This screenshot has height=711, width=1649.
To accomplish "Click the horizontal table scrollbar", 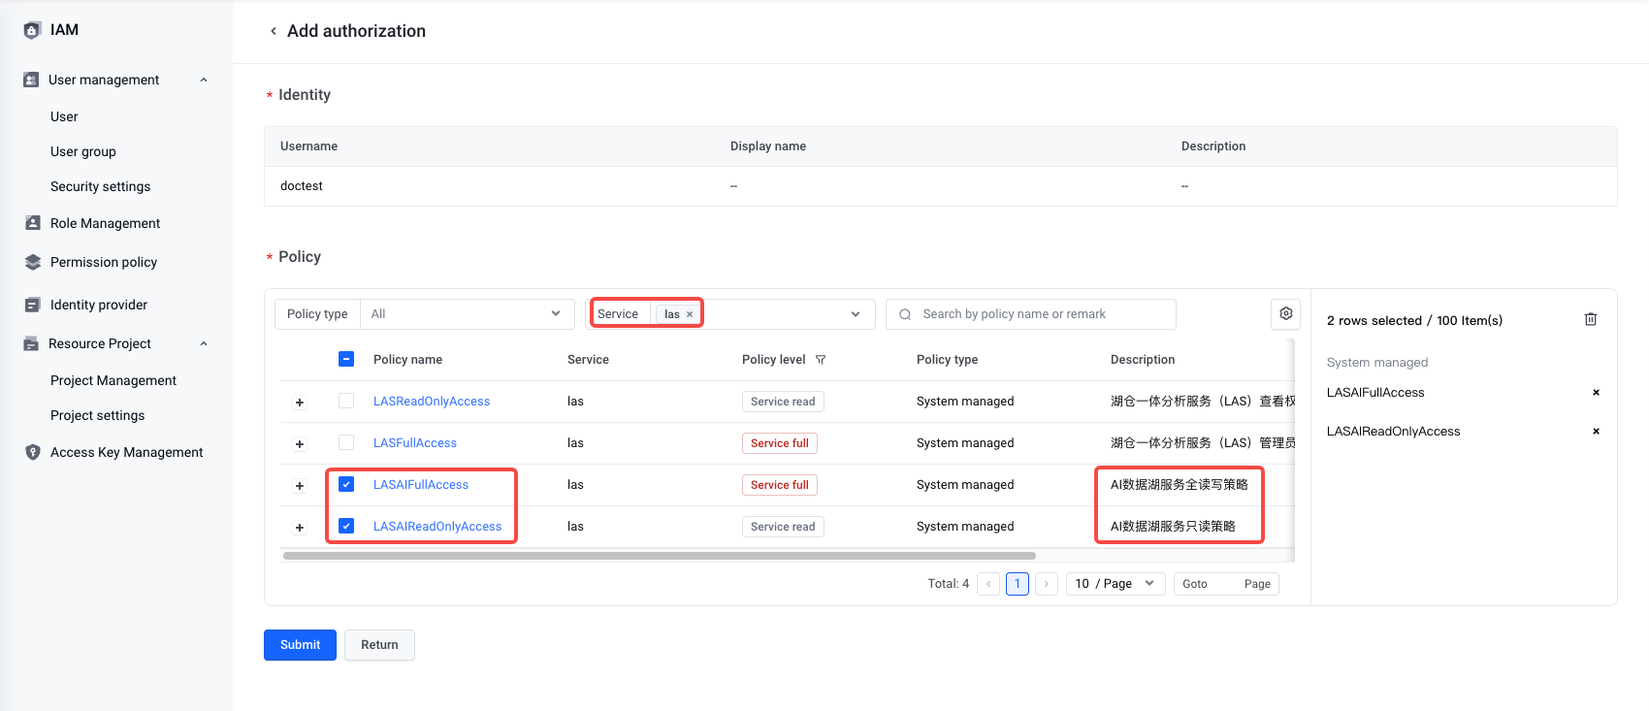I will pyautogui.click(x=660, y=556).
